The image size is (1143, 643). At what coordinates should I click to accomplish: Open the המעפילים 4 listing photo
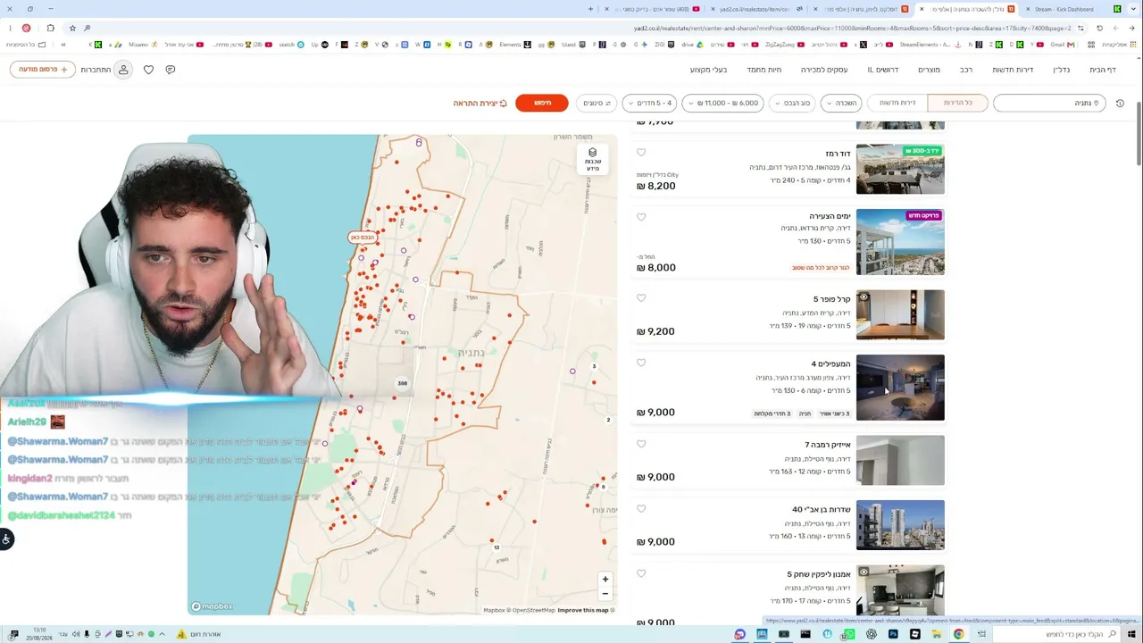pos(900,388)
